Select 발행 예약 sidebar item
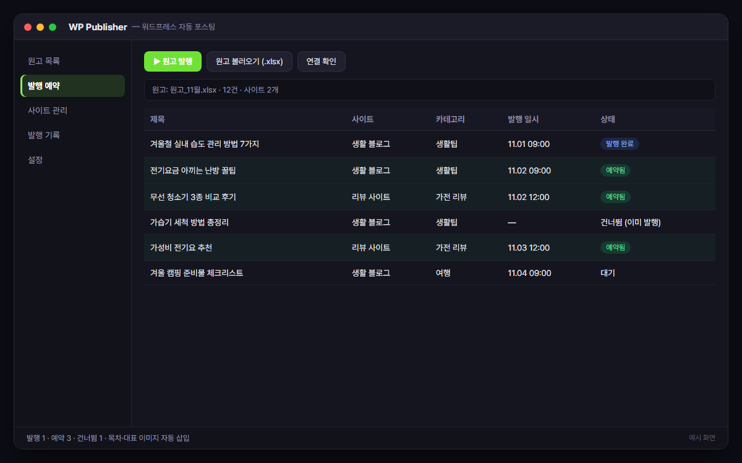This screenshot has width=742, height=463. pyautogui.click(x=72, y=86)
